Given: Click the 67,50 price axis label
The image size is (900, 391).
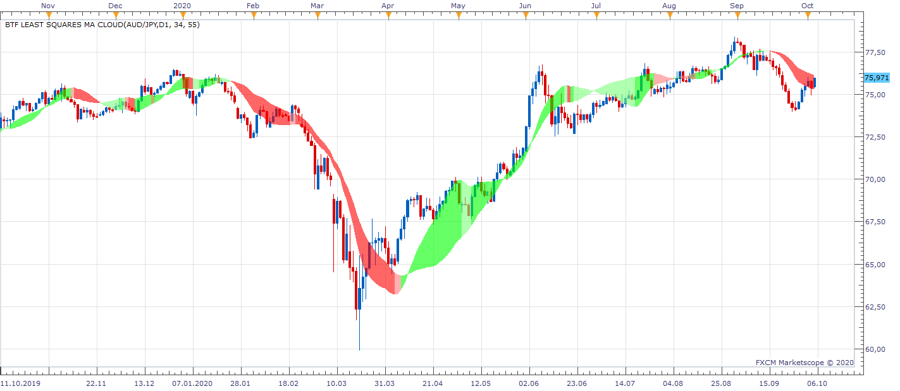Looking at the screenshot, I should click(875, 222).
